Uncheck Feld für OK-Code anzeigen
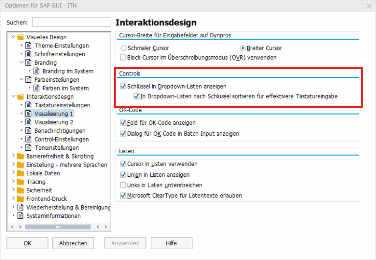This screenshot has height=260, width=376. pyautogui.click(x=123, y=123)
